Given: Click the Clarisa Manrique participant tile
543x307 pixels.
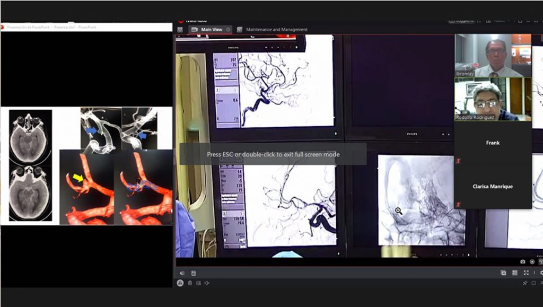Looking at the screenshot, I should click(493, 187).
